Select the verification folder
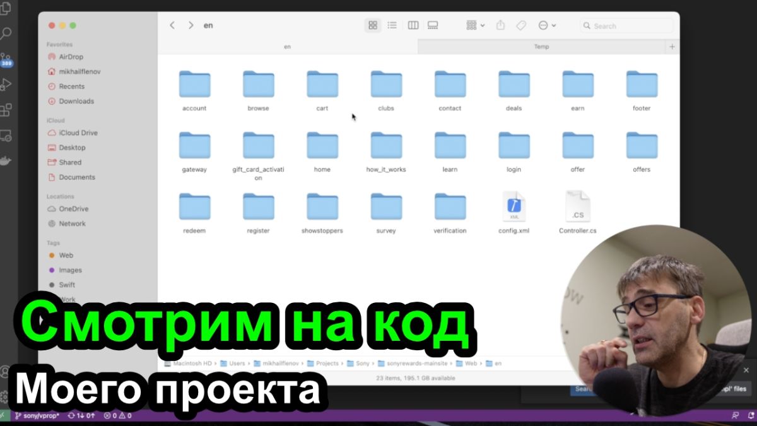This screenshot has height=426, width=757. [x=450, y=207]
